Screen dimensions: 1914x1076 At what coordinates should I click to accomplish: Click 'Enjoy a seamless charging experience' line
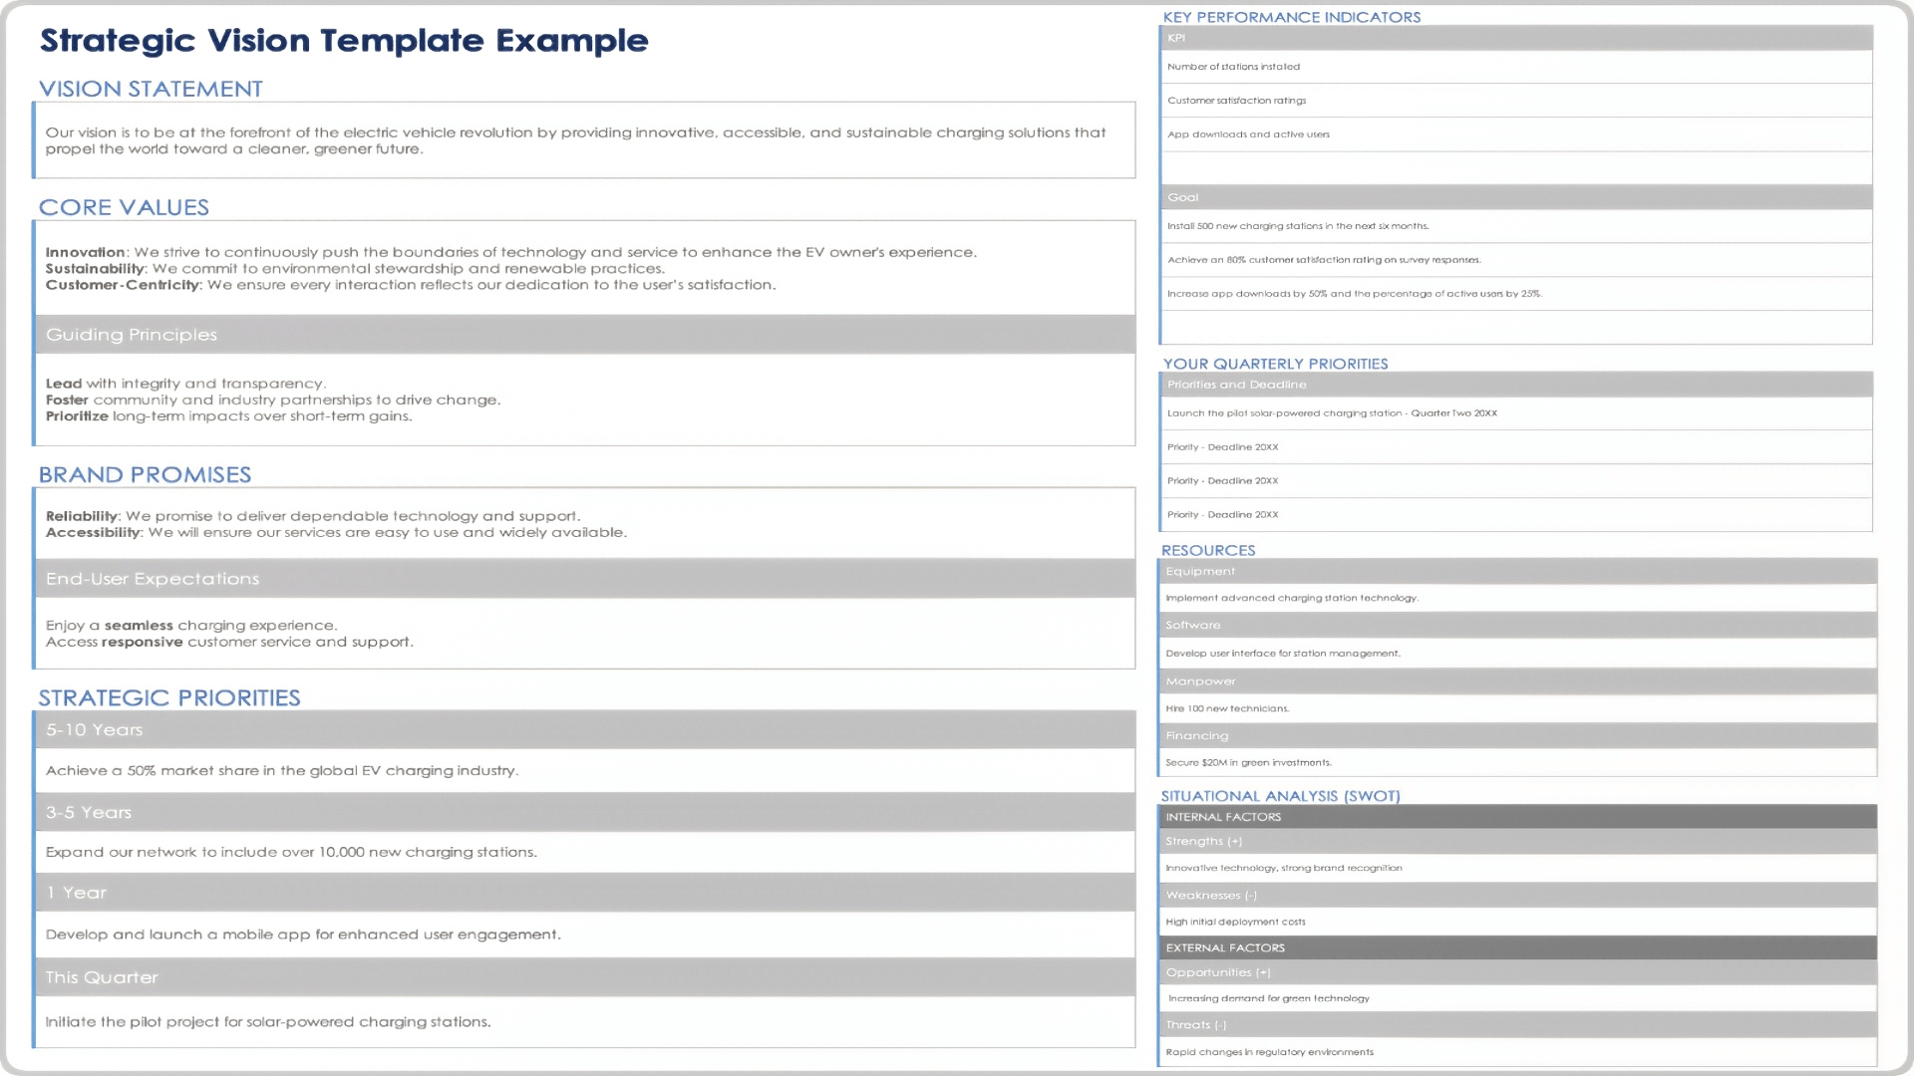(x=191, y=626)
